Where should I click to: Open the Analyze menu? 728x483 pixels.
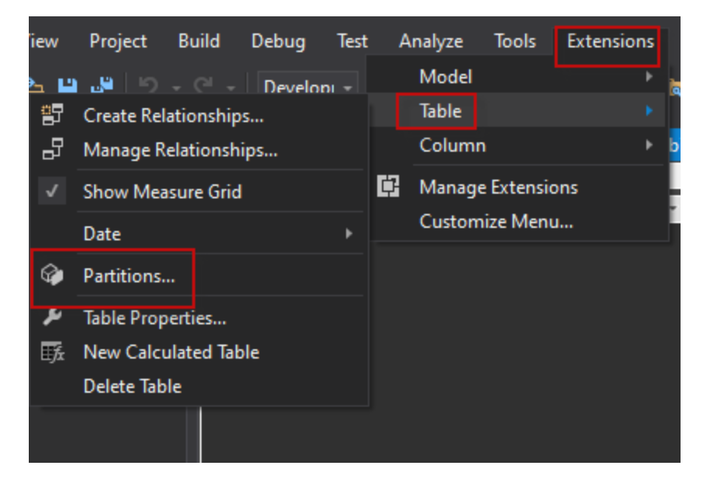(x=431, y=41)
